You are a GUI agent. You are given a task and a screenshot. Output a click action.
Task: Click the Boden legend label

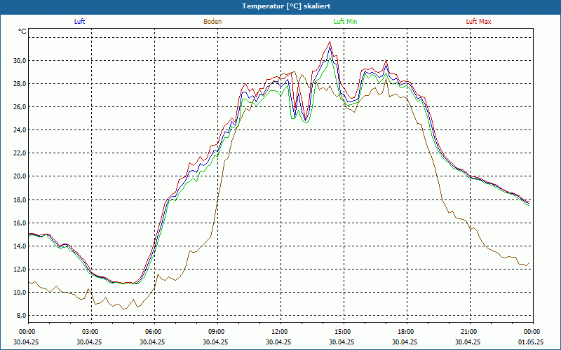pyautogui.click(x=212, y=22)
